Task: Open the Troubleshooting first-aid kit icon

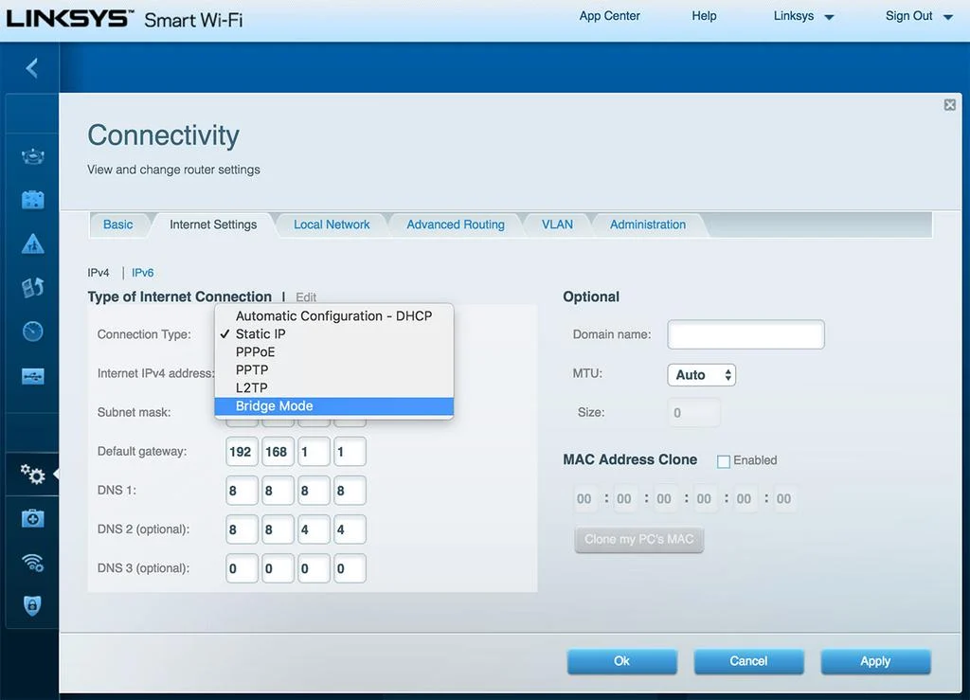Action: click(x=33, y=518)
